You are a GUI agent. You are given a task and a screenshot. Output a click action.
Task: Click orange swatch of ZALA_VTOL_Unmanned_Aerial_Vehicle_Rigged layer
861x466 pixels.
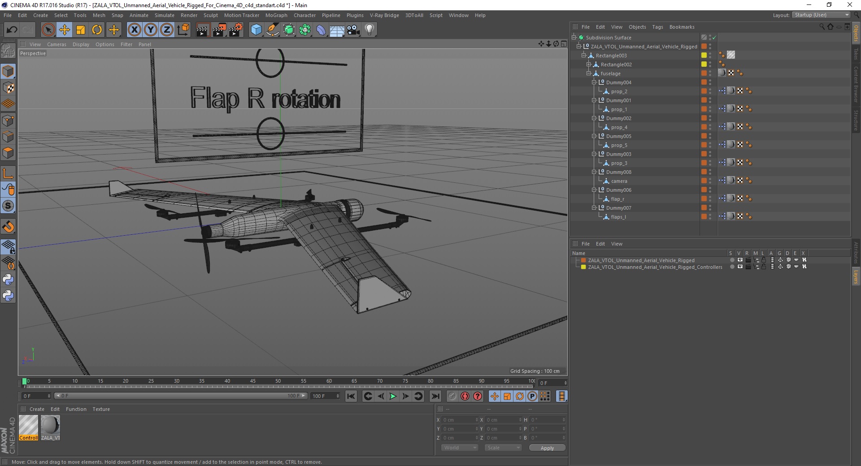583,260
